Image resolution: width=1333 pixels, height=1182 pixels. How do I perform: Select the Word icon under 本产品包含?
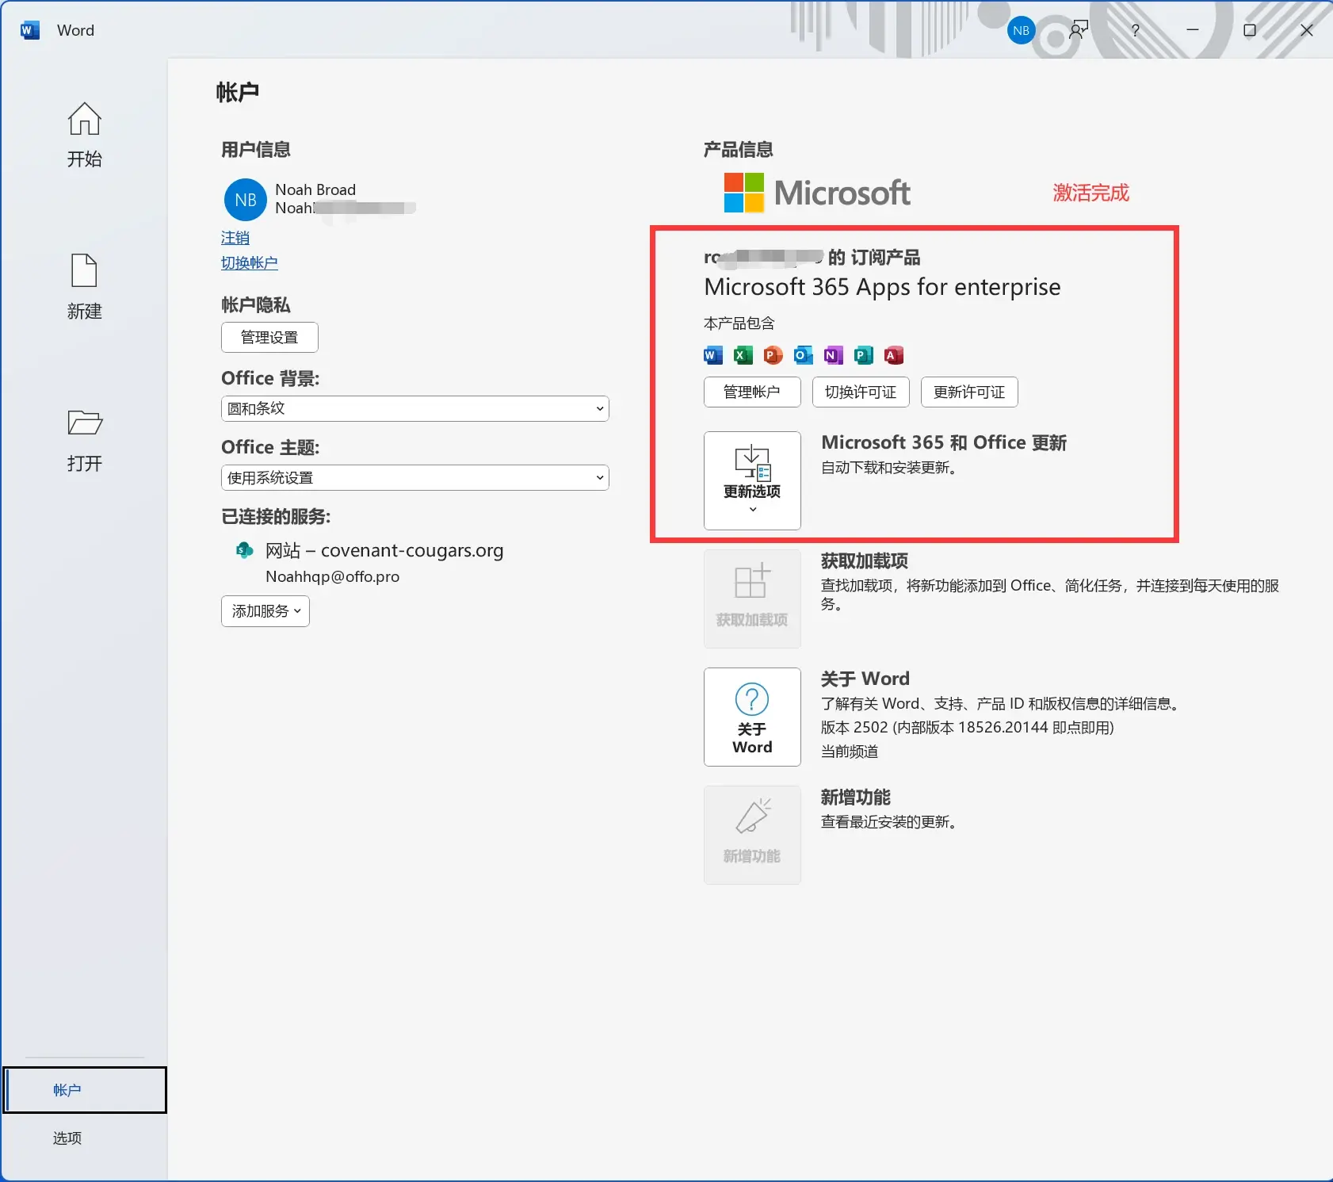coord(712,355)
